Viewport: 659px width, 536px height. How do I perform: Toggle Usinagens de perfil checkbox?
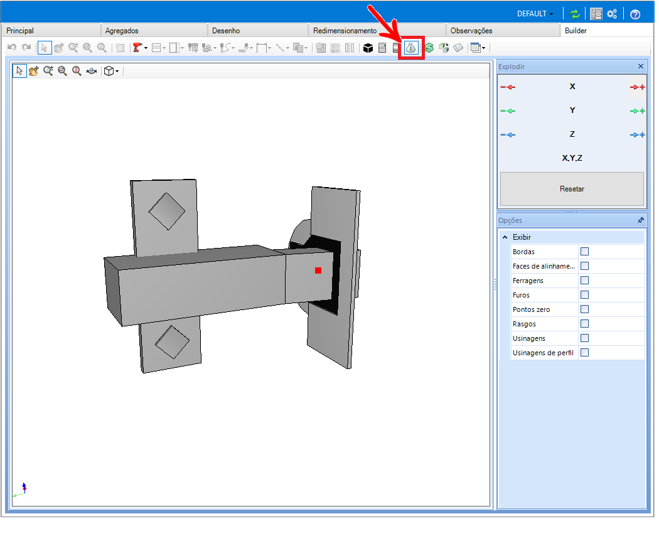coord(584,352)
